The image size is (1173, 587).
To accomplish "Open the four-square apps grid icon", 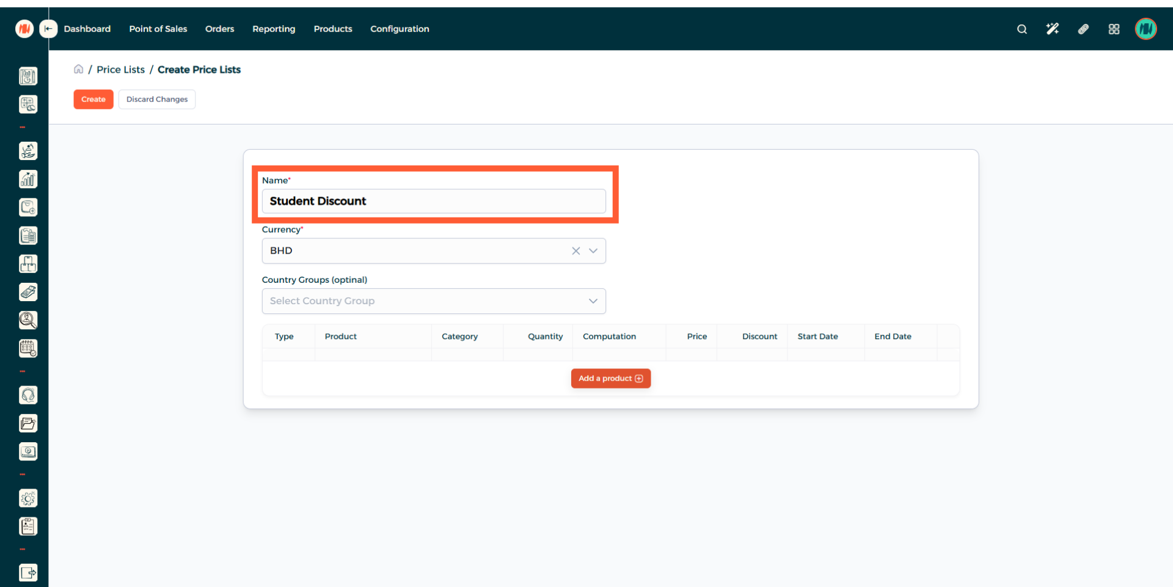I will click(1114, 29).
